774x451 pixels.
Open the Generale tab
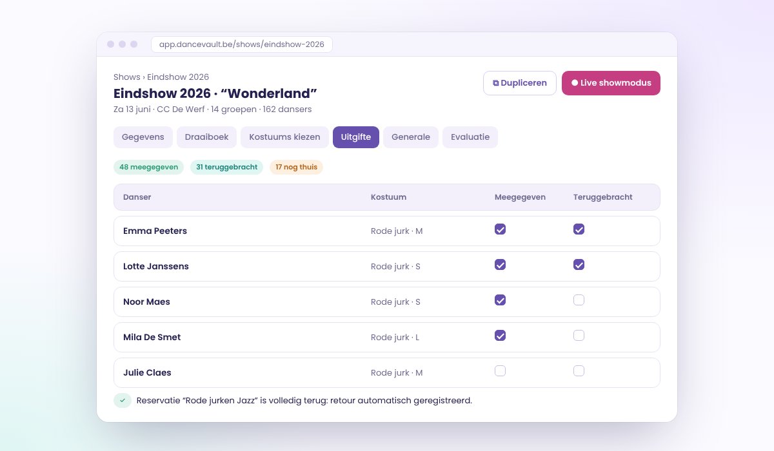pos(411,137)
